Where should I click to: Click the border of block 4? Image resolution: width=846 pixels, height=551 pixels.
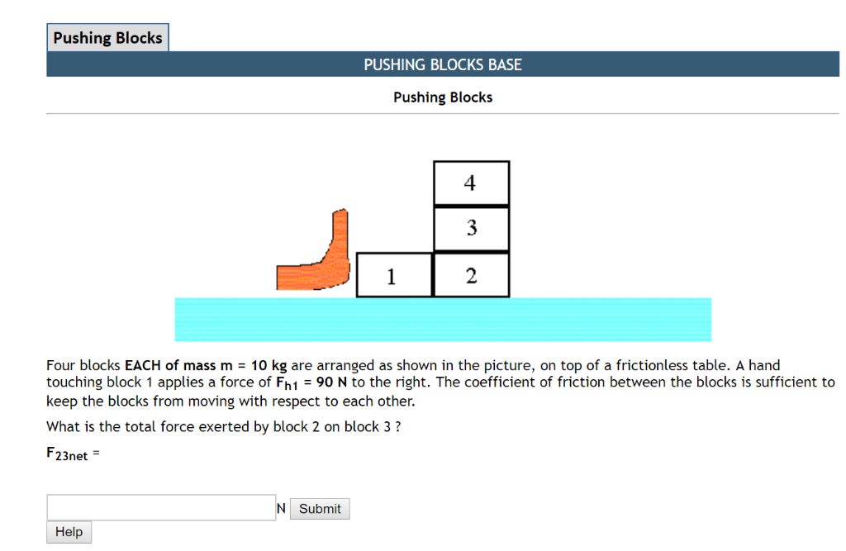471,162
